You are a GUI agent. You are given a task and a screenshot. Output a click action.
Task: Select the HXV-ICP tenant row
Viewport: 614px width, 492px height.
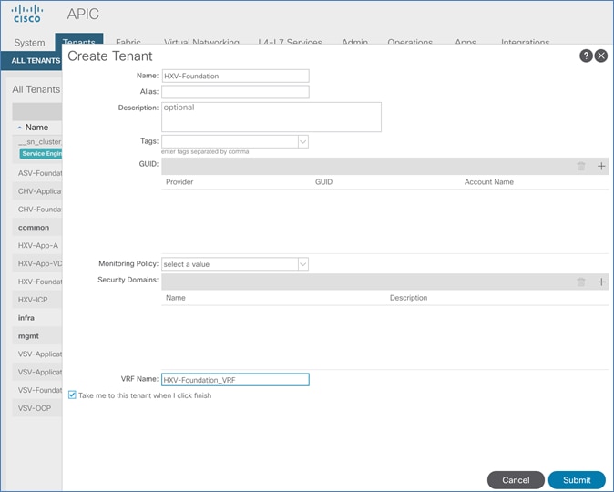37,300
